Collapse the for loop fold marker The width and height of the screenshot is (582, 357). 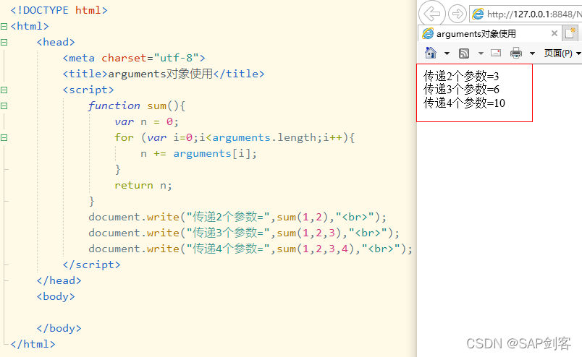pyautogui.click(x=4, y=138)
